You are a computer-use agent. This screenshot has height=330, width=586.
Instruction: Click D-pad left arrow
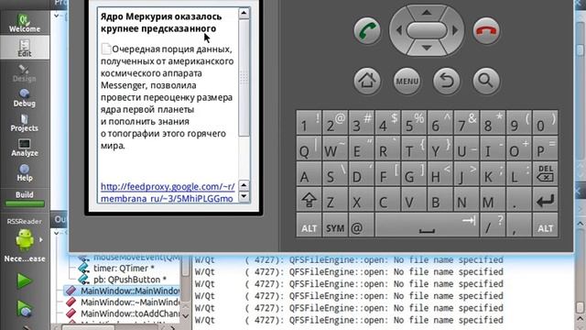pyautogui.click(x=398, y=30)
